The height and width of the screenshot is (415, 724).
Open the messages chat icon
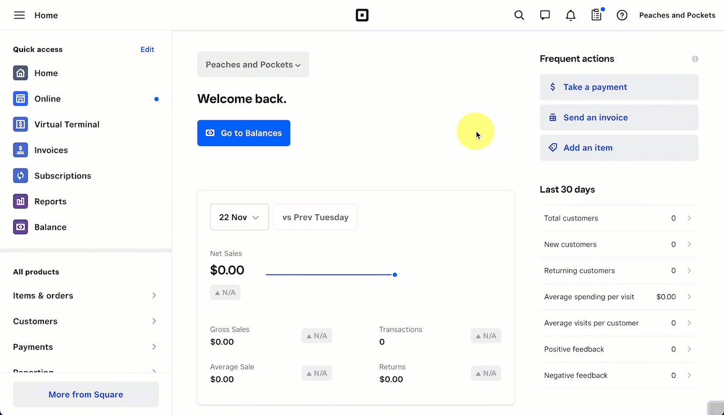pyautogui.click(x=545, y=16)
